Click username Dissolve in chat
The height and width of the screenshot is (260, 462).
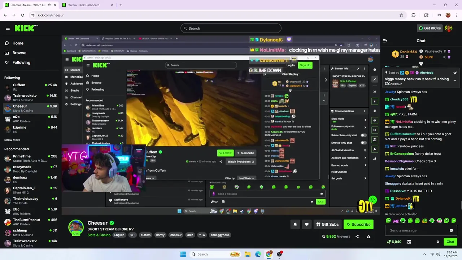[398, 191]
